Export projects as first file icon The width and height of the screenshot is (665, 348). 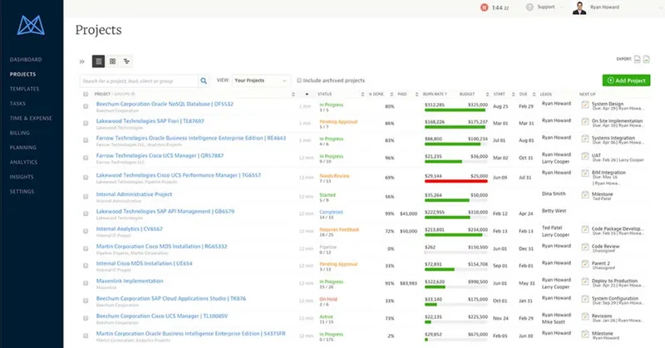pyautogui.click(x=637, y=59)
